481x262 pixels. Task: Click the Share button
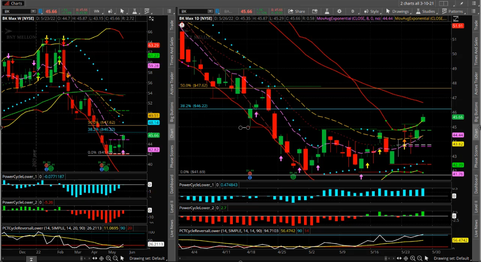[x=297, y=11]
